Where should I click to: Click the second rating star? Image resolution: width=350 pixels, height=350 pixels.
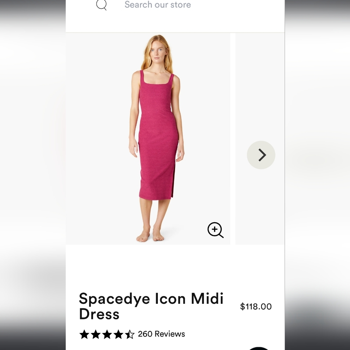click(95, 334)
